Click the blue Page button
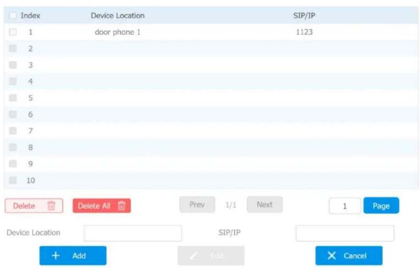 click(x=381, y=206)
